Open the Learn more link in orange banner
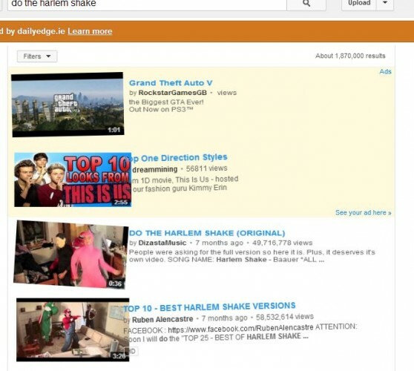 point(90,31)
